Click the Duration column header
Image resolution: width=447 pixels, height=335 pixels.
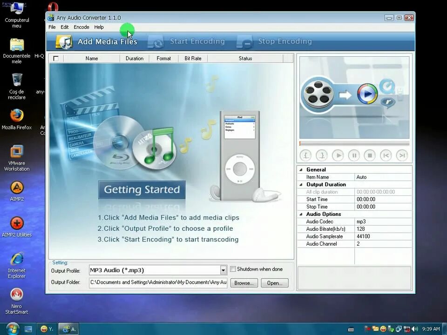click(x=135, y=59)
